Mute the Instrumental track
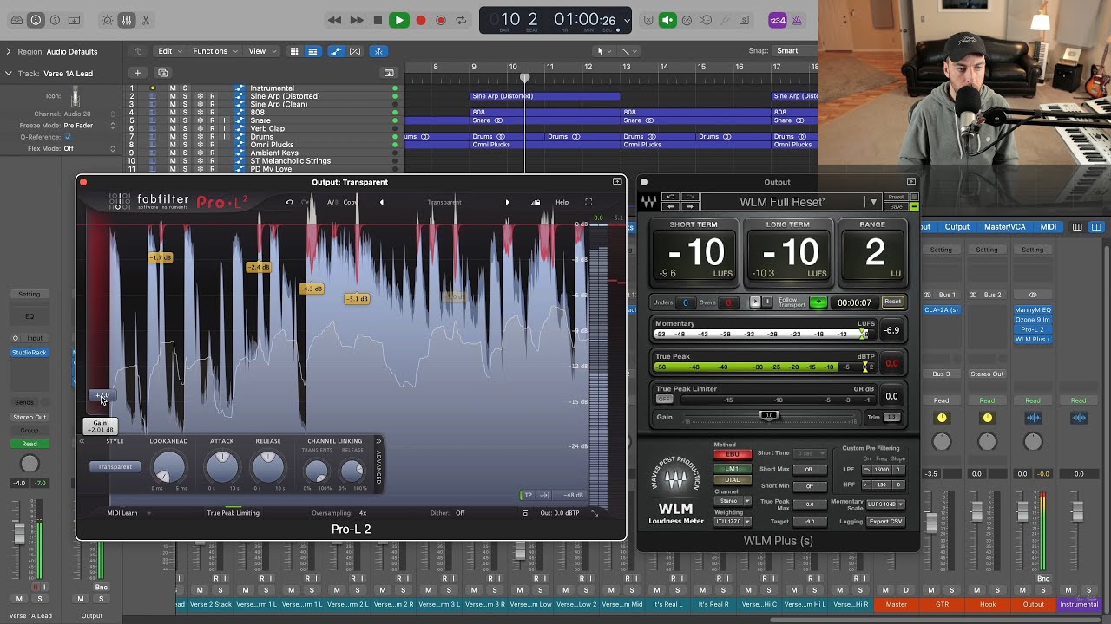Viewport: 1111px width, 624px height. click(172, 88)
